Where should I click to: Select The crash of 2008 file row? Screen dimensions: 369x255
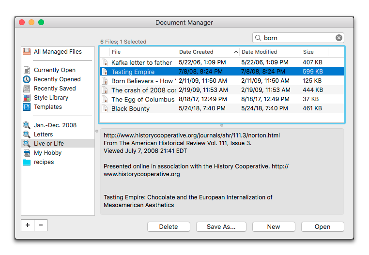tap(222, 90)
